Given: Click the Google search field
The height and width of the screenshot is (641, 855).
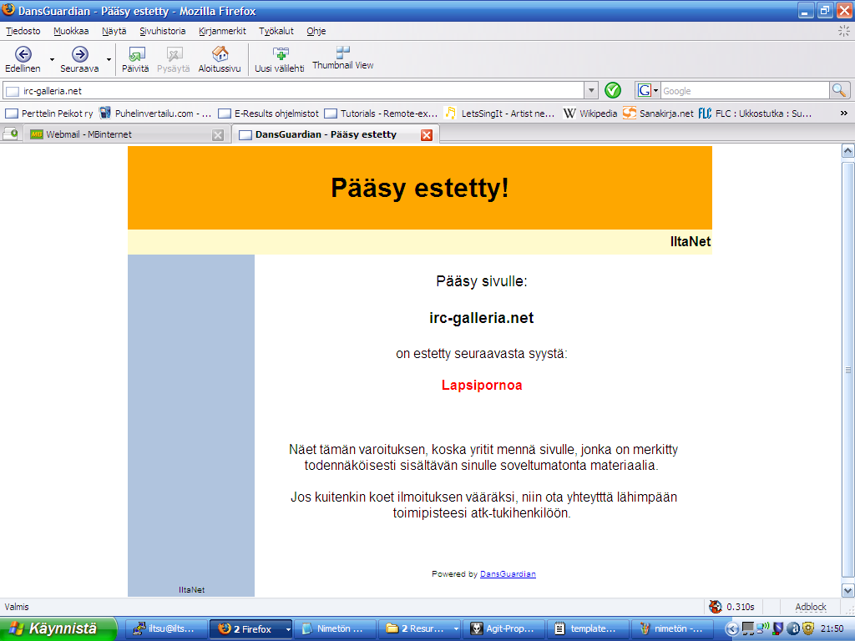Looking at the screenshot, I should click(744, 90).
